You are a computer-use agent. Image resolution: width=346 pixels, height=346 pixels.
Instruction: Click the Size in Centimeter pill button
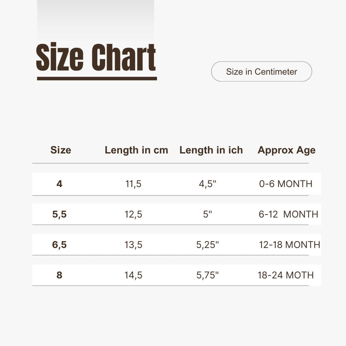coord(261,71)
